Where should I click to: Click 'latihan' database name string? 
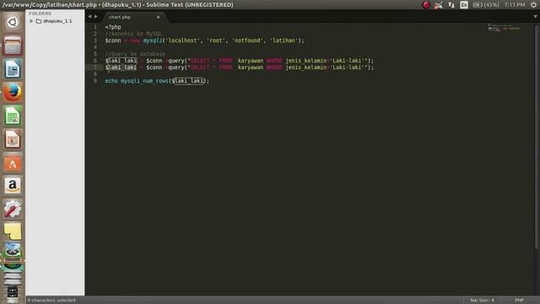pos(283,41)
